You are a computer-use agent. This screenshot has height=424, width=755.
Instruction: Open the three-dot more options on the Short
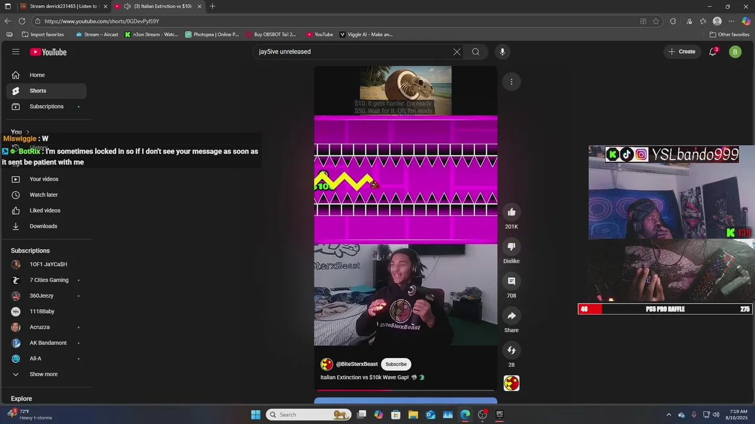point(511,81)
